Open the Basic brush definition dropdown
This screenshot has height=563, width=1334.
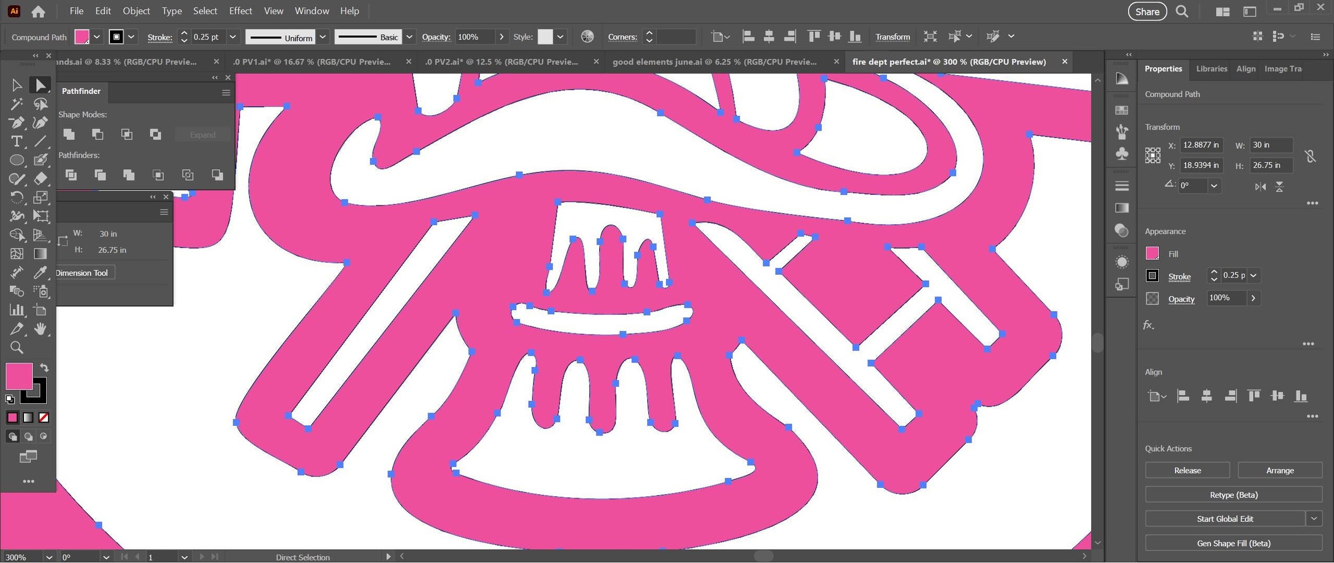pyautogui.click(x=409, y=37)
